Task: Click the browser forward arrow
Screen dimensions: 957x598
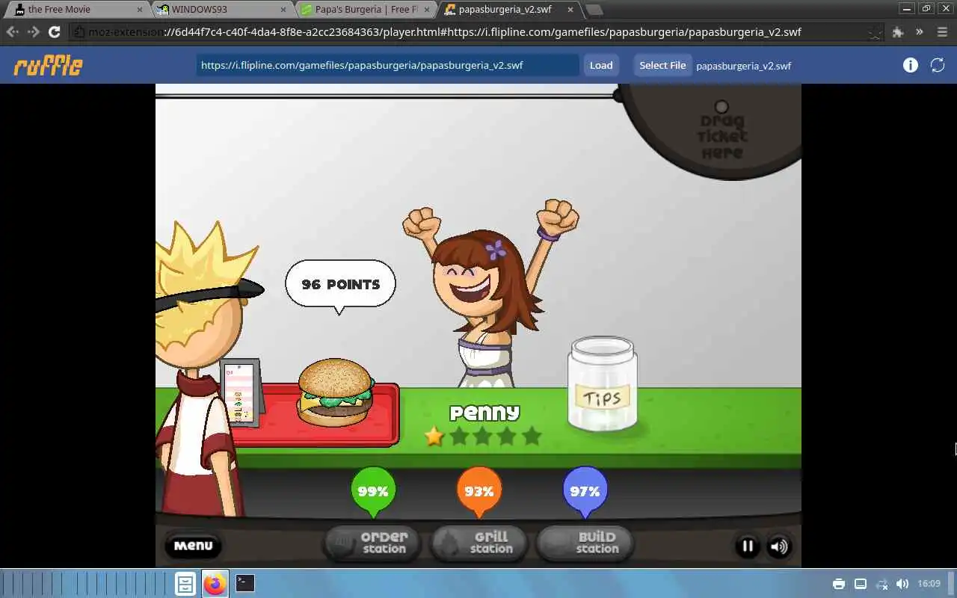Action: tap(33, 32)
